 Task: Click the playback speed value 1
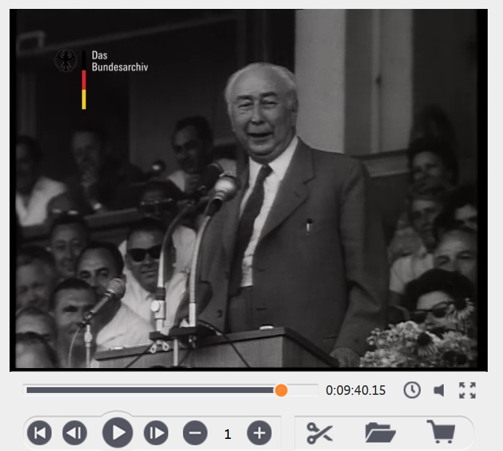pyautogui.click(x=228, y=434)
